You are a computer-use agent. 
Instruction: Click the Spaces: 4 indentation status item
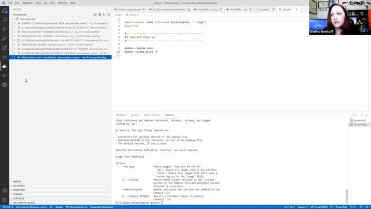[x=303, y=207]
